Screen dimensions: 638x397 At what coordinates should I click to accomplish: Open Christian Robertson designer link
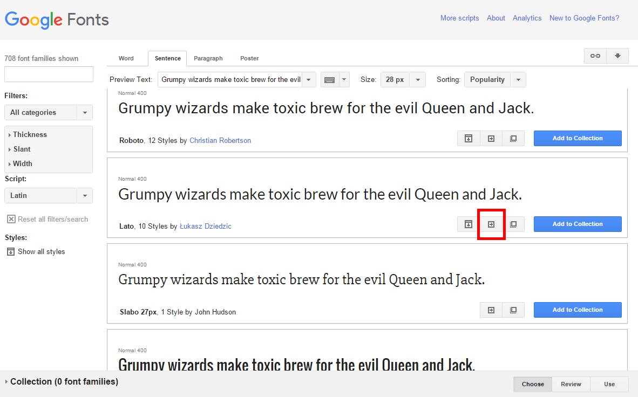[x=220, y=140]
